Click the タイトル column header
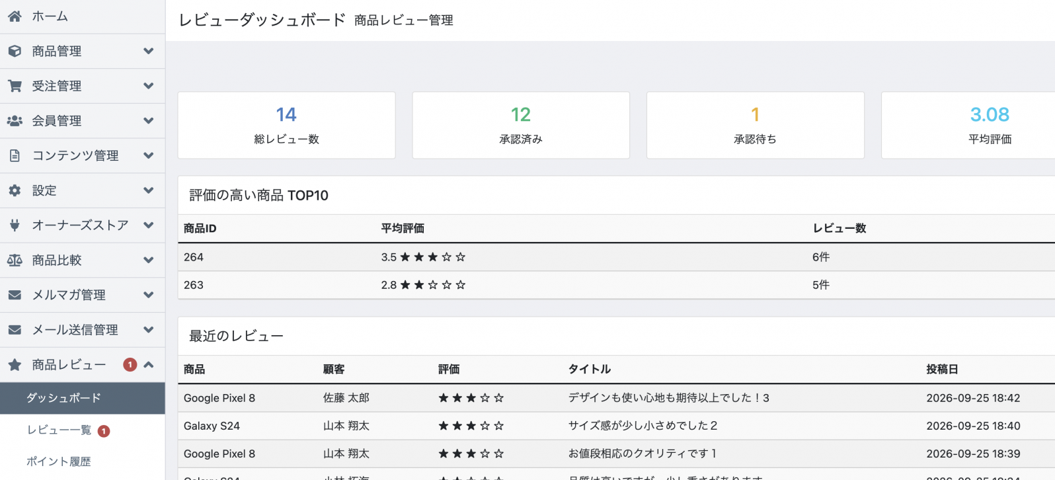The image size is (1055, 480). pyautogui.click(x=590, y=369)
